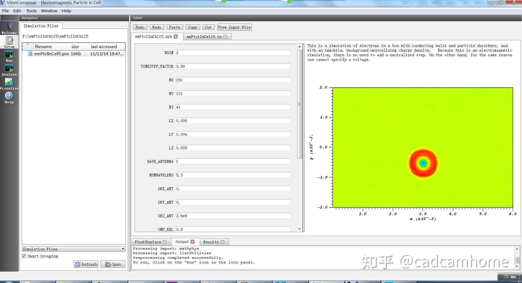Select the Setup icon

coord(9,42)
